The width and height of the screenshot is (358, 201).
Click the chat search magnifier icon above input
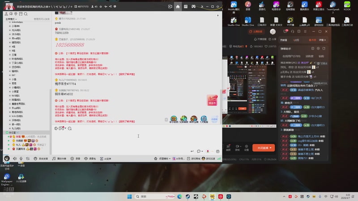click(70, 129)
